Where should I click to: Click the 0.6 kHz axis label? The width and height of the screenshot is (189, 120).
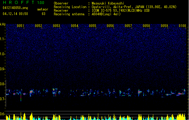[x=3, y=114]
